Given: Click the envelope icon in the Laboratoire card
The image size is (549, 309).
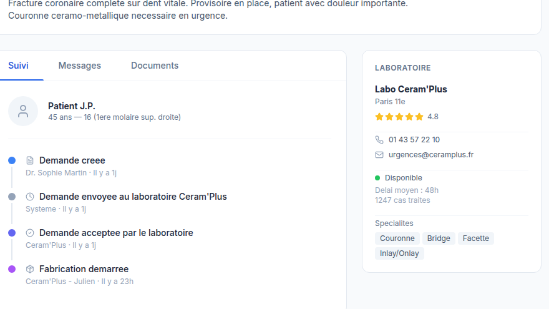Looking at the screenshot, I should [379, 155].
